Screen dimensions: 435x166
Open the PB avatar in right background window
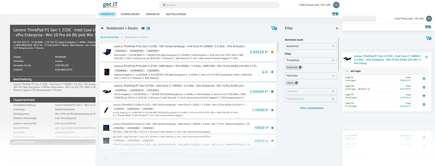coord(429,19)
